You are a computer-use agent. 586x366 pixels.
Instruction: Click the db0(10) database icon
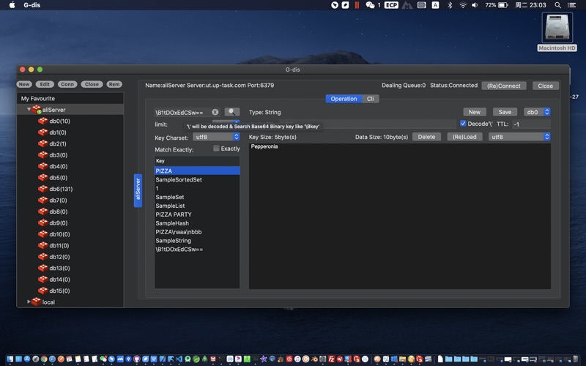pos(43,121)
